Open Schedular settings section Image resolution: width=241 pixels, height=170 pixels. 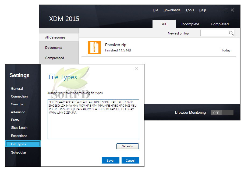[19, 152]
